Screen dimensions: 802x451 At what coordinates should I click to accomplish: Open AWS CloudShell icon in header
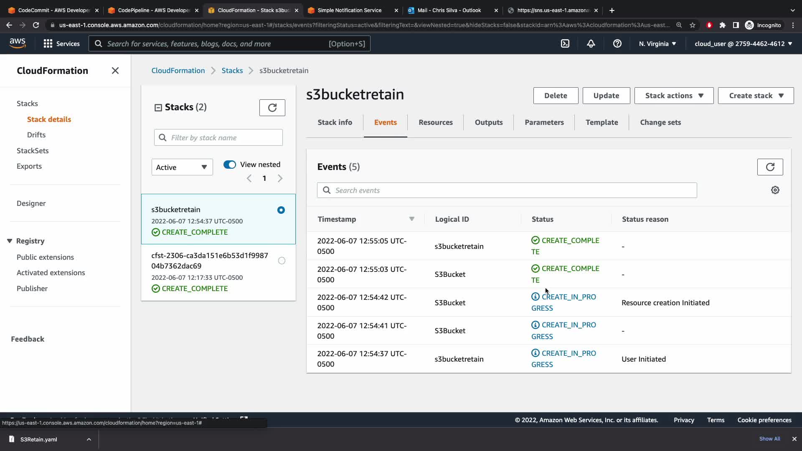pyautogui.click(x=565, y=43)
